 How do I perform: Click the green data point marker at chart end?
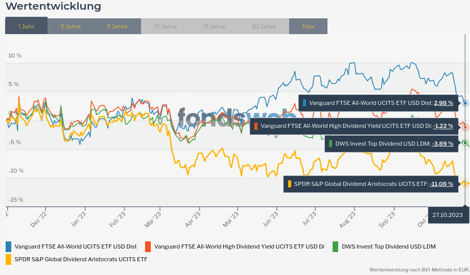(x=465, y=143)
